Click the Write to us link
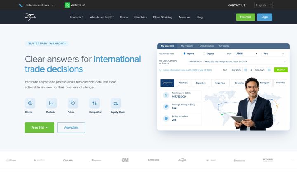 [x=78, y=5]
